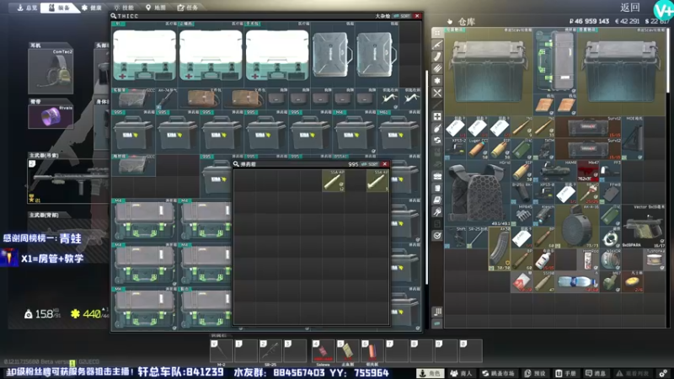Select the primary weapon on sling slot
Screen dimensions: 674x379
point(68,180)
